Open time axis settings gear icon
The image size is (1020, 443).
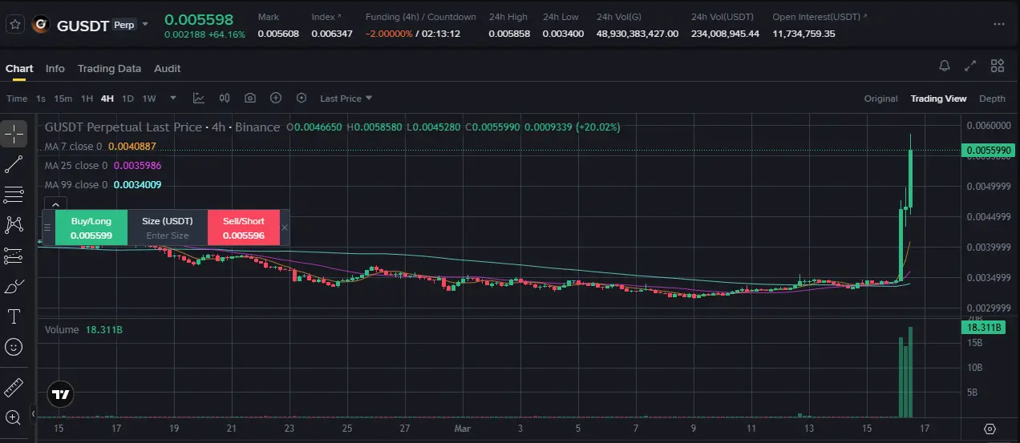coord(990,429)
